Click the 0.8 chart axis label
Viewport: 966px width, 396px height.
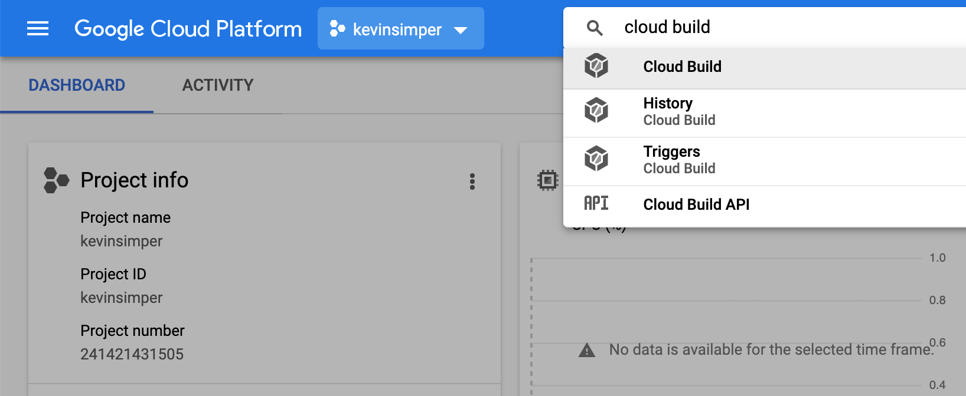click(938, 301)
